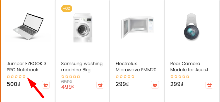
Task: Open Samsung washing machine 8kg title link
Action: click(82, 67)
